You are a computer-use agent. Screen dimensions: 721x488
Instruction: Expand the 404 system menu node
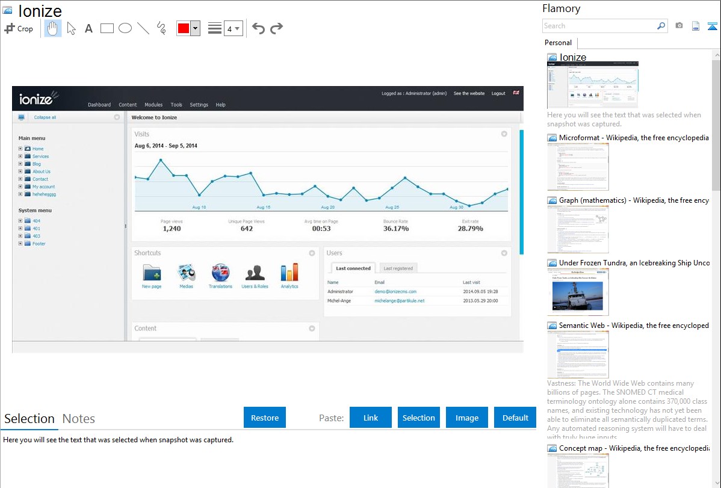[x=20, y=221]
